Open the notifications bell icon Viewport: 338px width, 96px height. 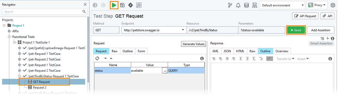[238, 5]
